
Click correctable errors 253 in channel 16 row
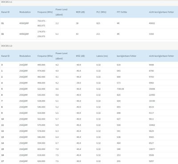click(x=119, y=155)
